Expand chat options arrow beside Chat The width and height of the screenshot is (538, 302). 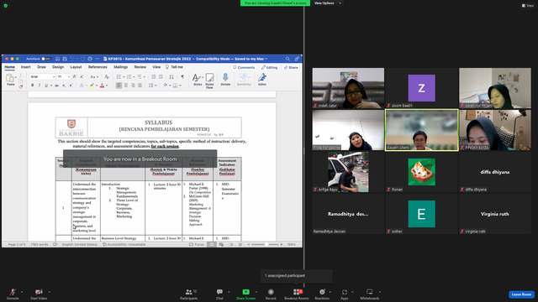[229, 292]
